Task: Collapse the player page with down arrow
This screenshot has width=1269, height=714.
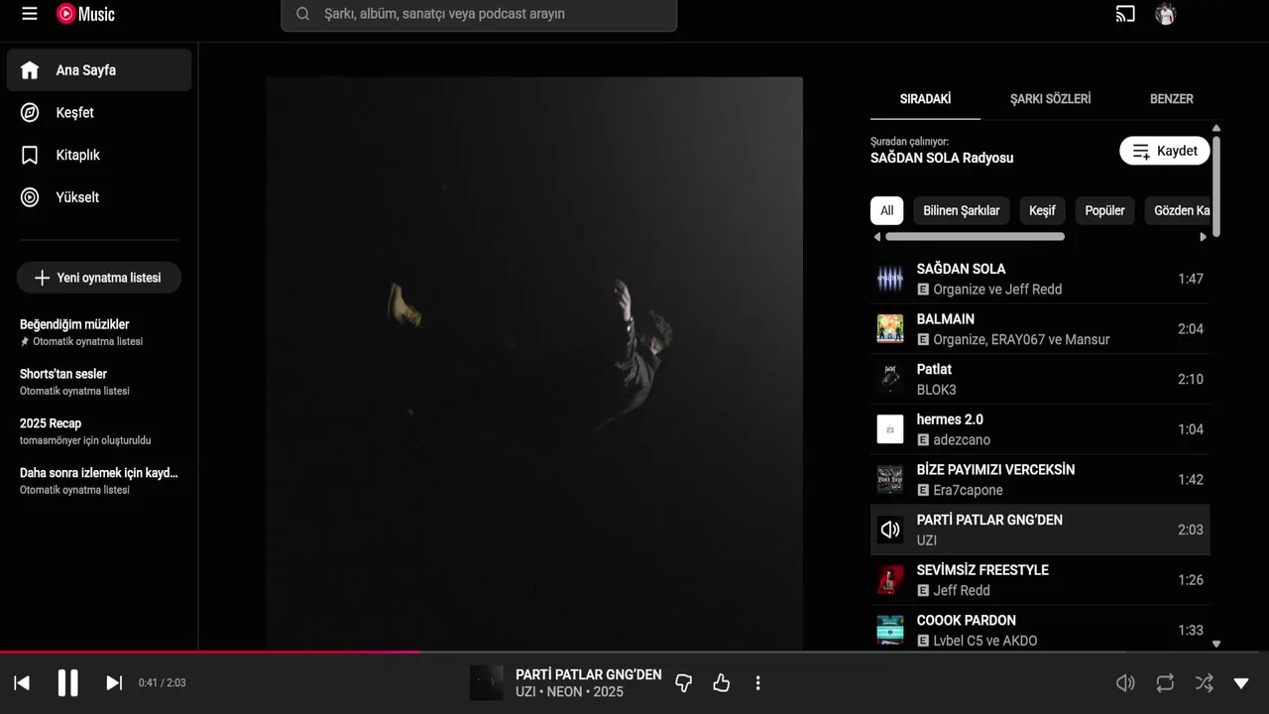Action: point(1241,682)
